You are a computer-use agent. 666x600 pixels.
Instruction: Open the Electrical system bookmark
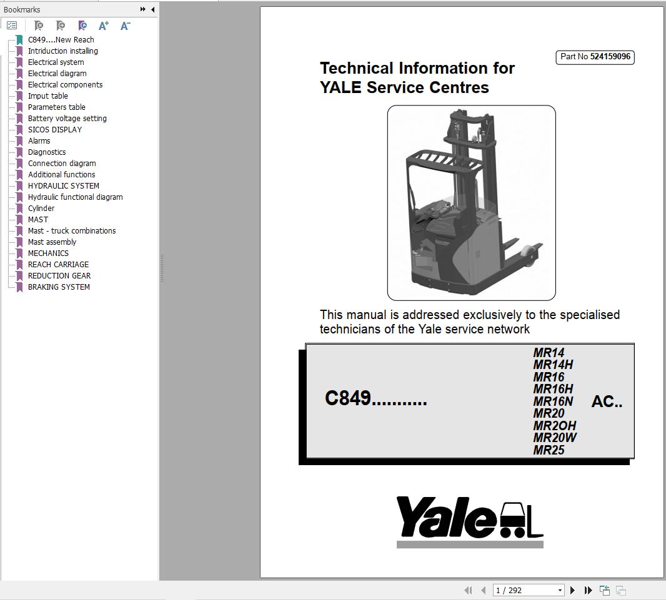[x=56, y=62]
